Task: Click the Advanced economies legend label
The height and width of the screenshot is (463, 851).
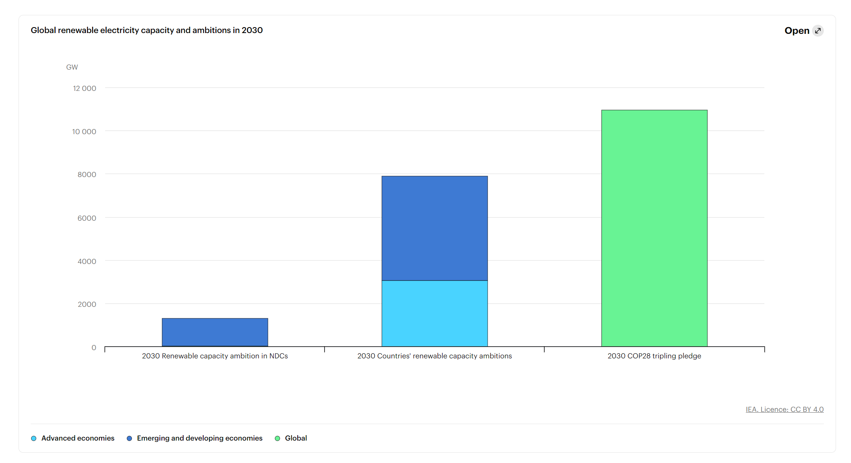Action: pos(78,438)
